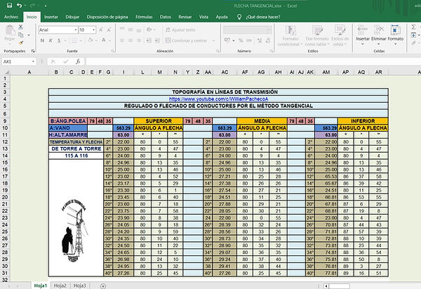The width and height of the screenshot is (421, 289).
Task: Open the Archivo tab
Action: pos(11,17)
